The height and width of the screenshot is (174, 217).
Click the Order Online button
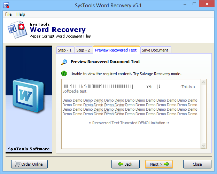click(29, 164)
